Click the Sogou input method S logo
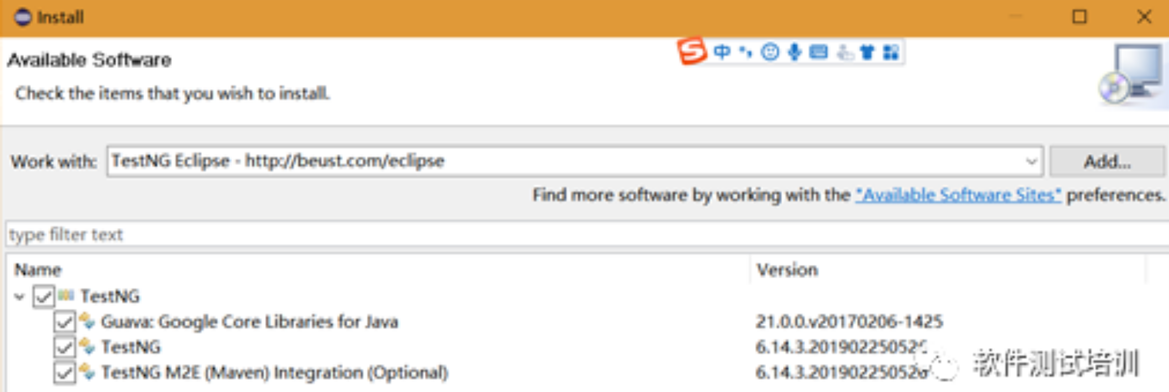The image size is (1169, 392). pyautogui.click(x=692, y=51)
